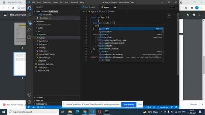Screen dimensions: 205x115
Task: Toggle the PDF viewer sidebar hamburger menu
Action: coord(5,15)
